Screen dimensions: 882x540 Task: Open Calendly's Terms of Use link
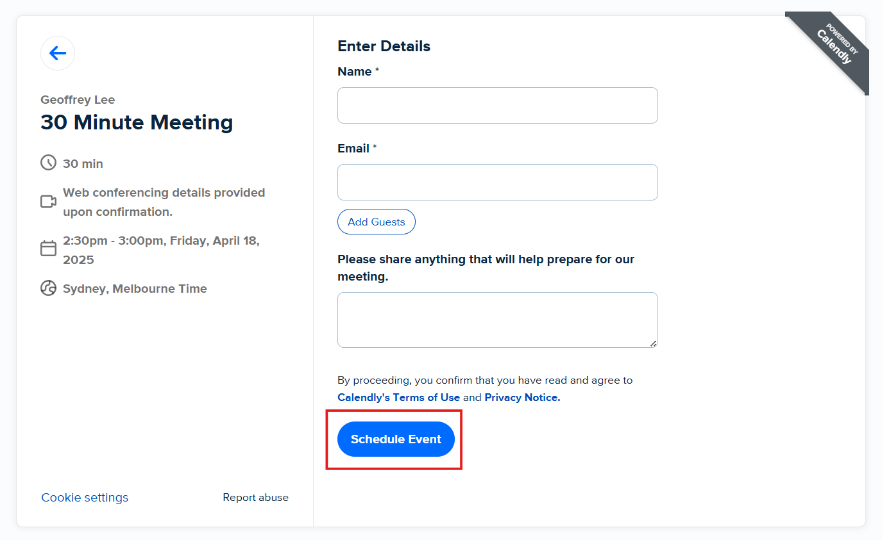(398, 397)
